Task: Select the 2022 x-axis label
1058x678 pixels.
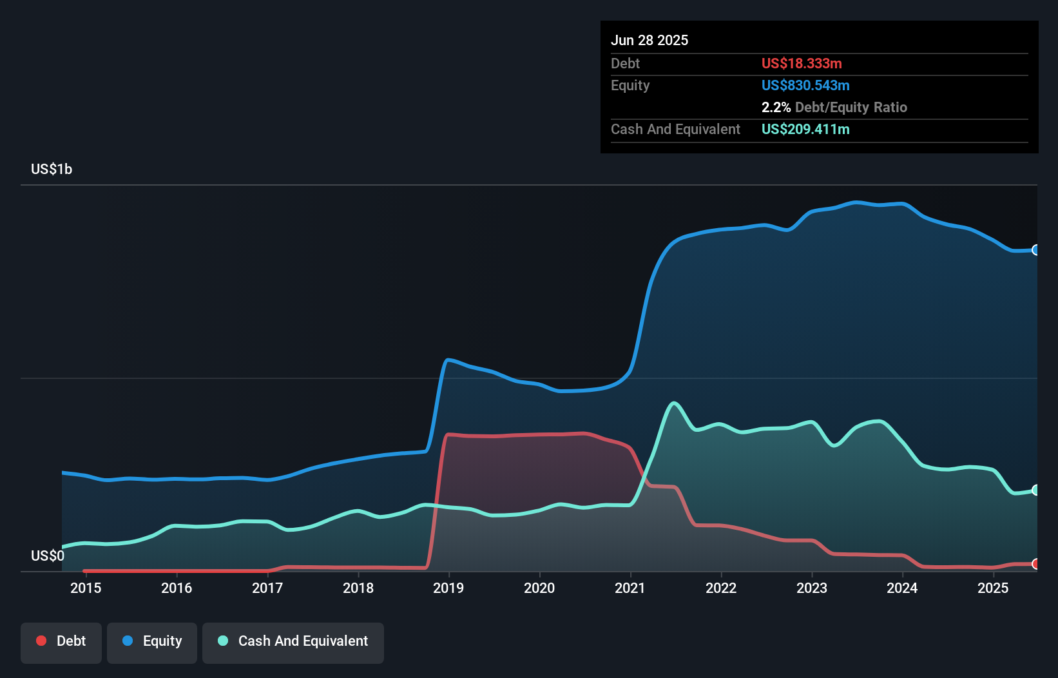Action: tap(721, 588)
